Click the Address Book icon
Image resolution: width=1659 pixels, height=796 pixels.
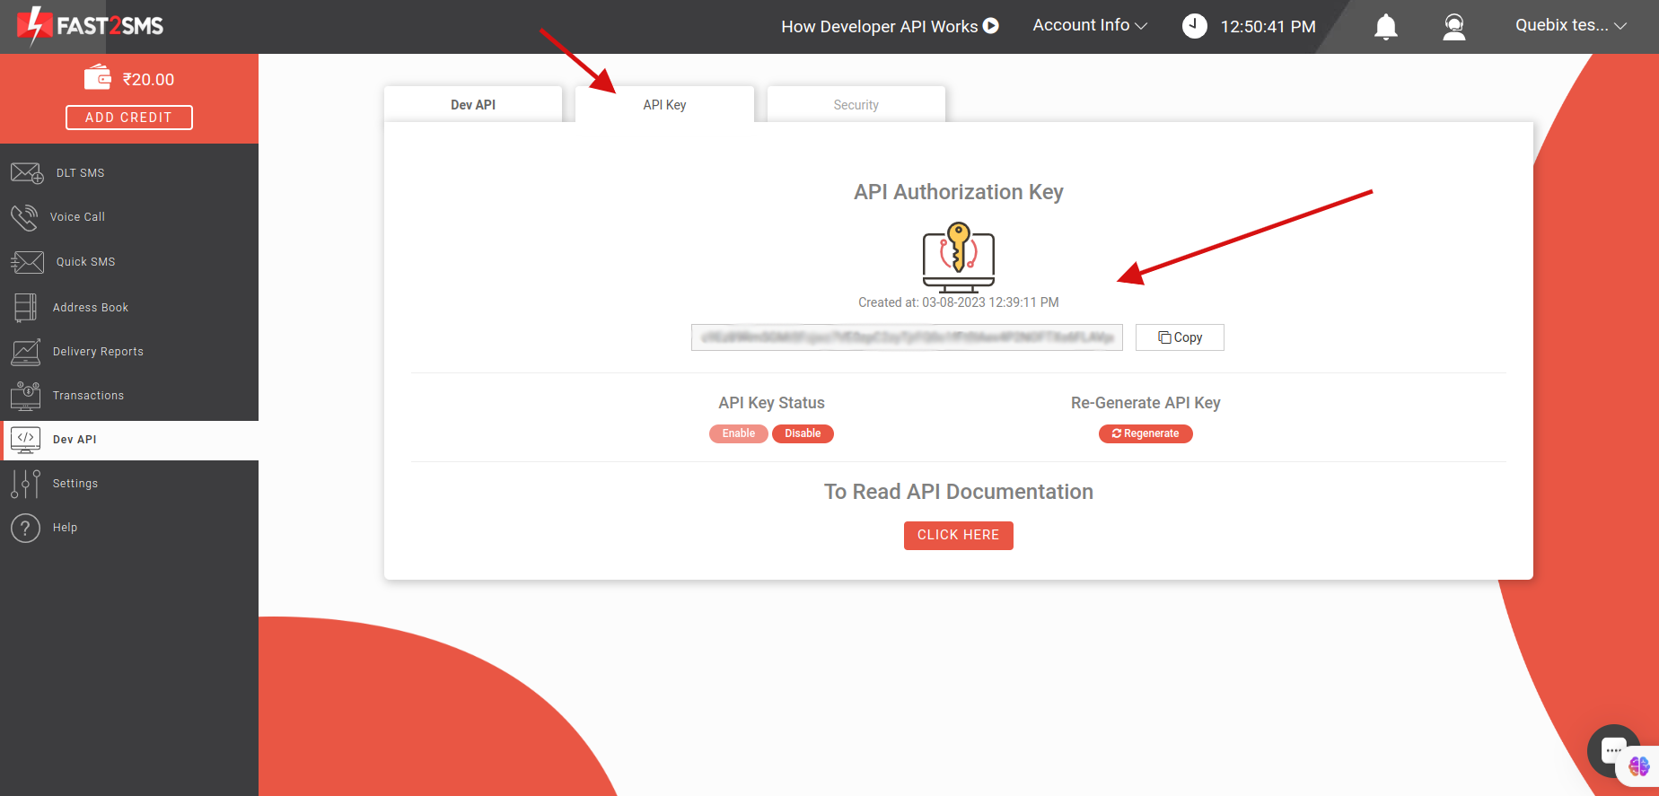(x=25, y=308)
